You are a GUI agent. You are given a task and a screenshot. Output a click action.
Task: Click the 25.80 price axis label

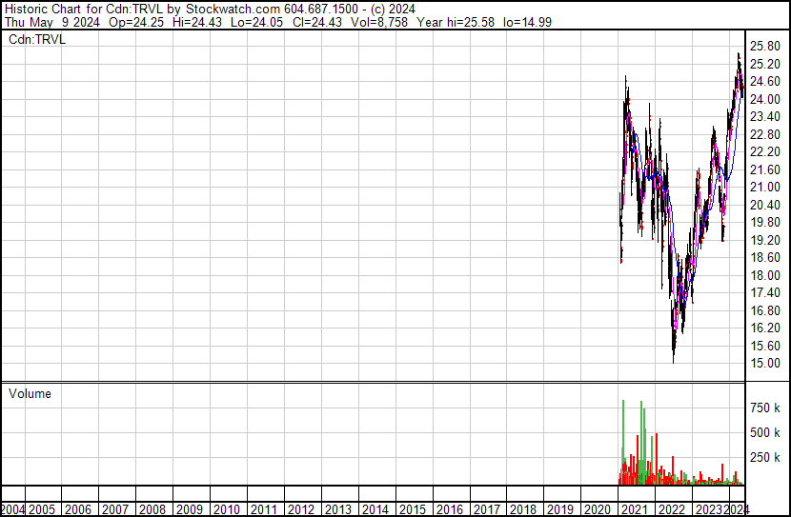click(766, 47)
